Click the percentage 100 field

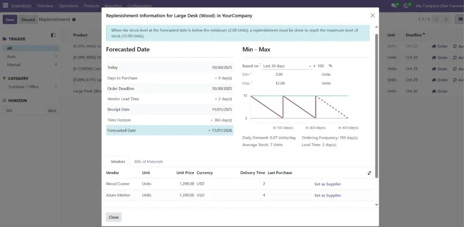click(x=321, y=66)
